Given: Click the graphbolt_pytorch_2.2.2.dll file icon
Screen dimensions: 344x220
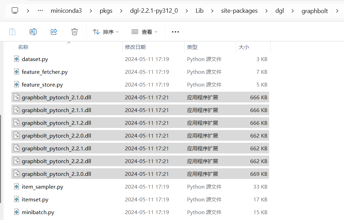Looking at the screenshot, I should (17, 161).
